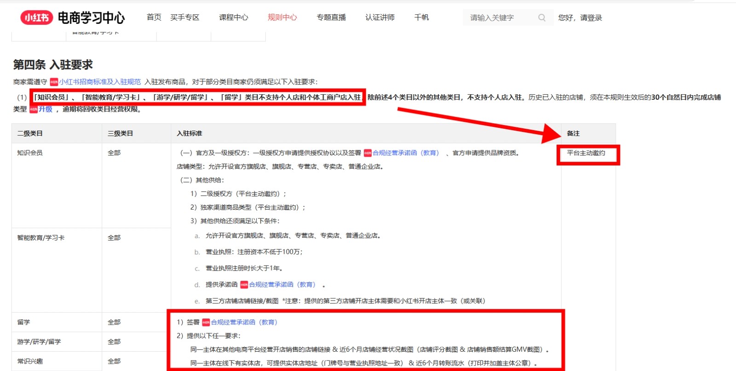Viewport: 736px width, 371px height.
Task: Open 合规经营承诺函（教育）link in 知识会员 row
Action: click(406, 153)
